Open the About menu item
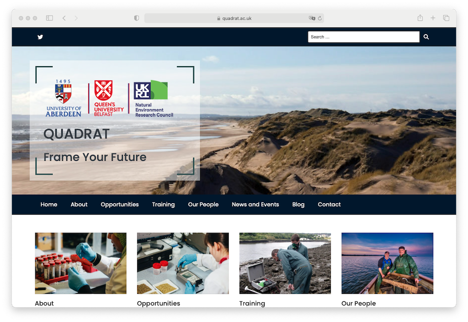 tap(79, 205)
